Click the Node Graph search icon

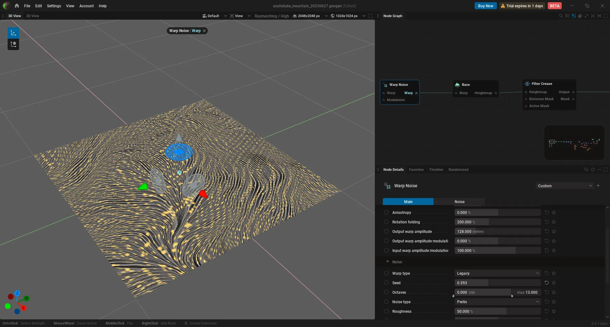(561, 16)
